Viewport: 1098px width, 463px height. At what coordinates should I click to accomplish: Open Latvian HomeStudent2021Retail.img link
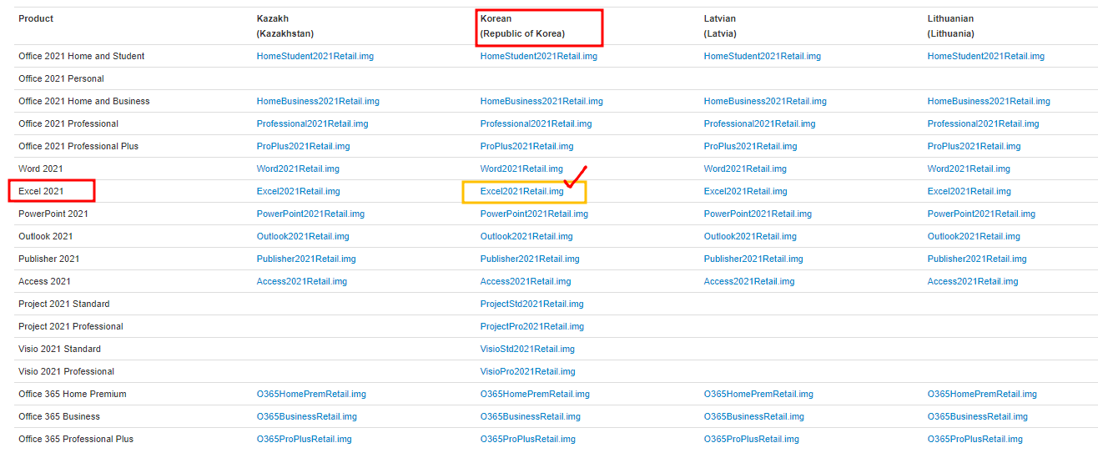pyautogui.click(x=763, y=56)
